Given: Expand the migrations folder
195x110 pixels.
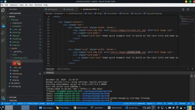Looking at the screenshot, I should (x=25, y=23).
